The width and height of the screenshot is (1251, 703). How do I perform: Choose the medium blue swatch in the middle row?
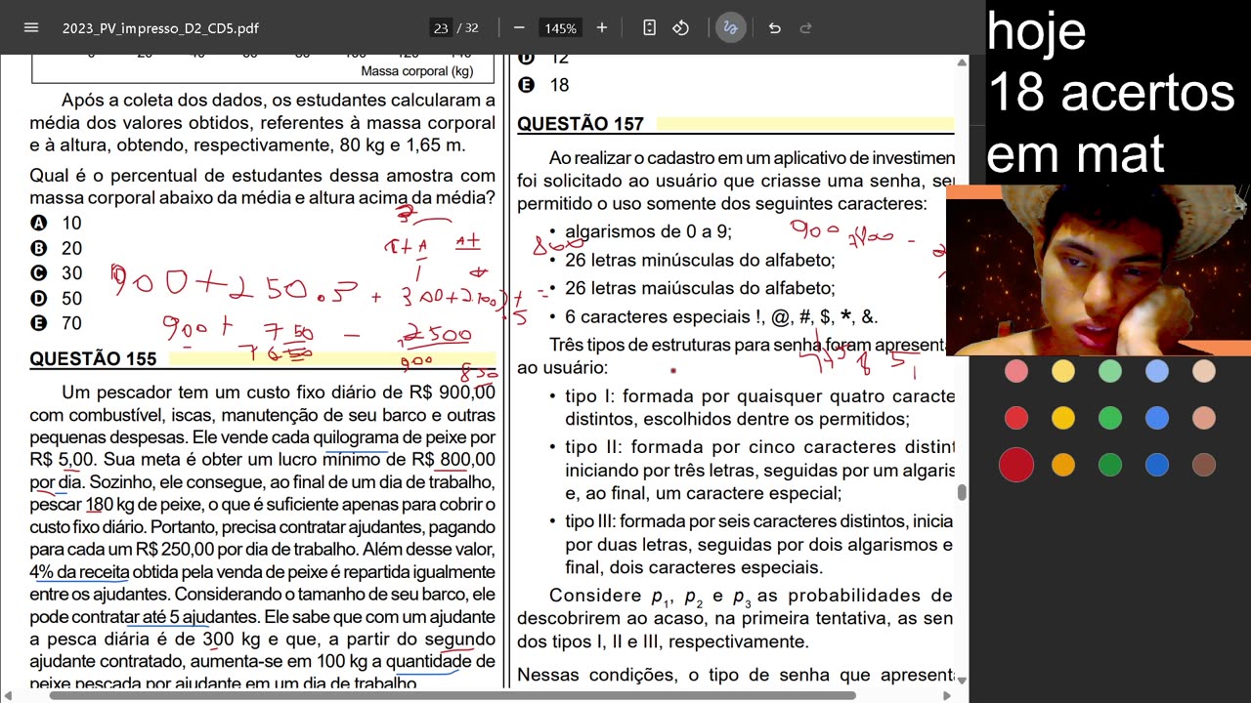pos(1157,418)
